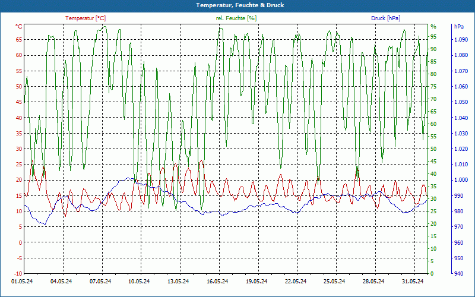This screenshot has width=475, height=297.
Task: Click the date label '07.05.24'
Action: (100, 282)
